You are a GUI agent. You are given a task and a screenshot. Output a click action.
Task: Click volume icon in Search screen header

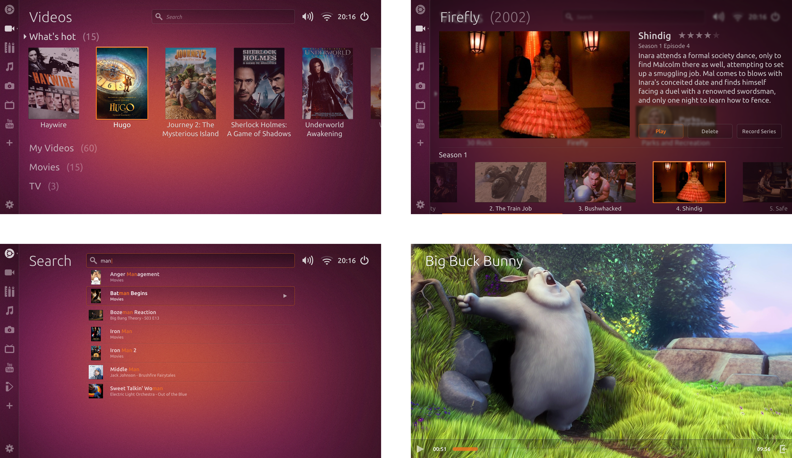(x=307, y=261)
